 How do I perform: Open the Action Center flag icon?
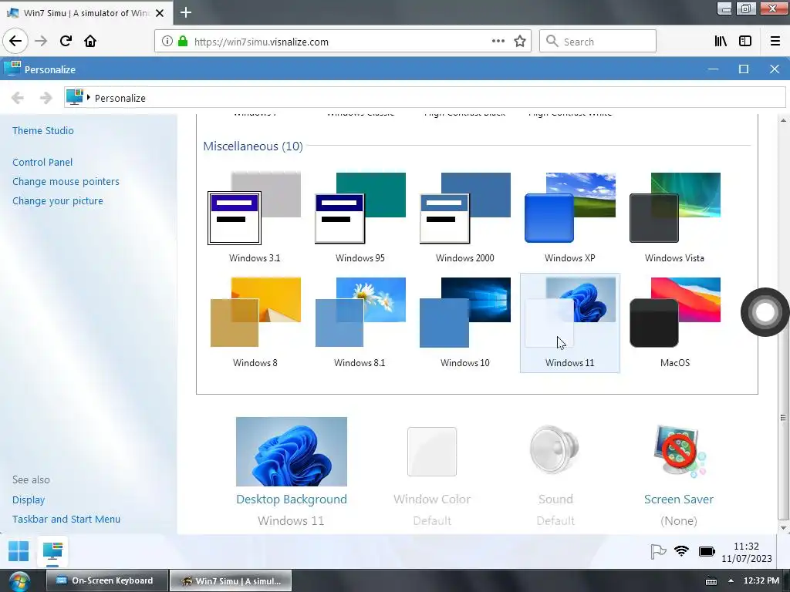click(x=658, y=552)
